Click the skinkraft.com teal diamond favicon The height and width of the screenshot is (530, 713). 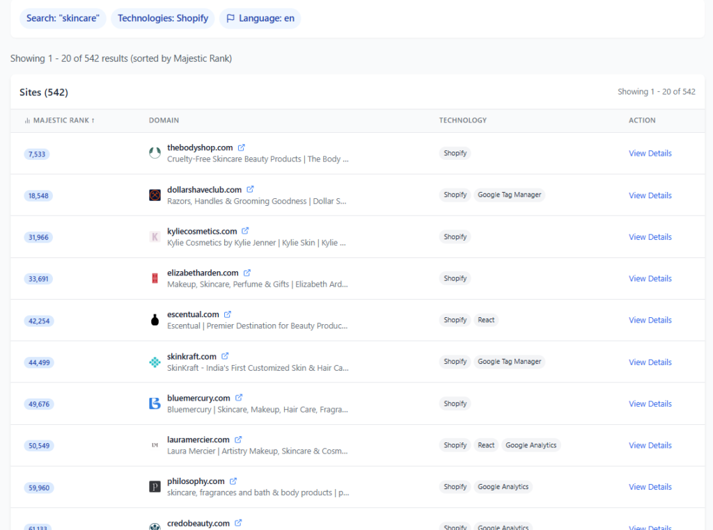tap(155, 362)
